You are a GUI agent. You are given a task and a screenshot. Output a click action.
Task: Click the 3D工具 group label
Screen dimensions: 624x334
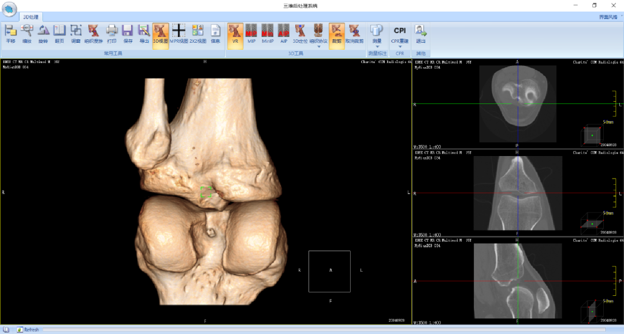(x=296, y=53)
